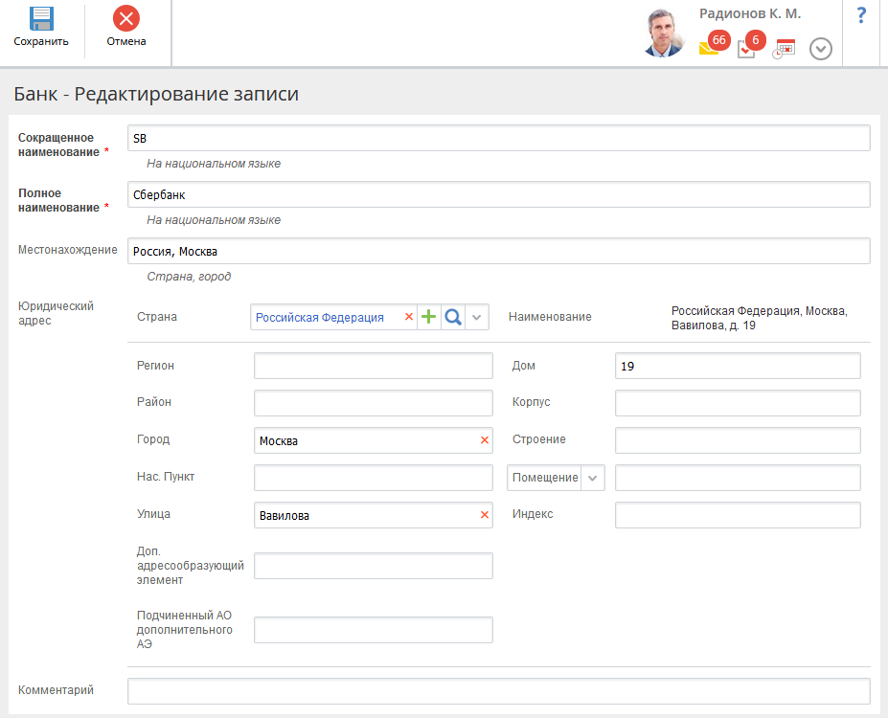
Task: Click the blue question mark help icon
Action: pos(861,15)
